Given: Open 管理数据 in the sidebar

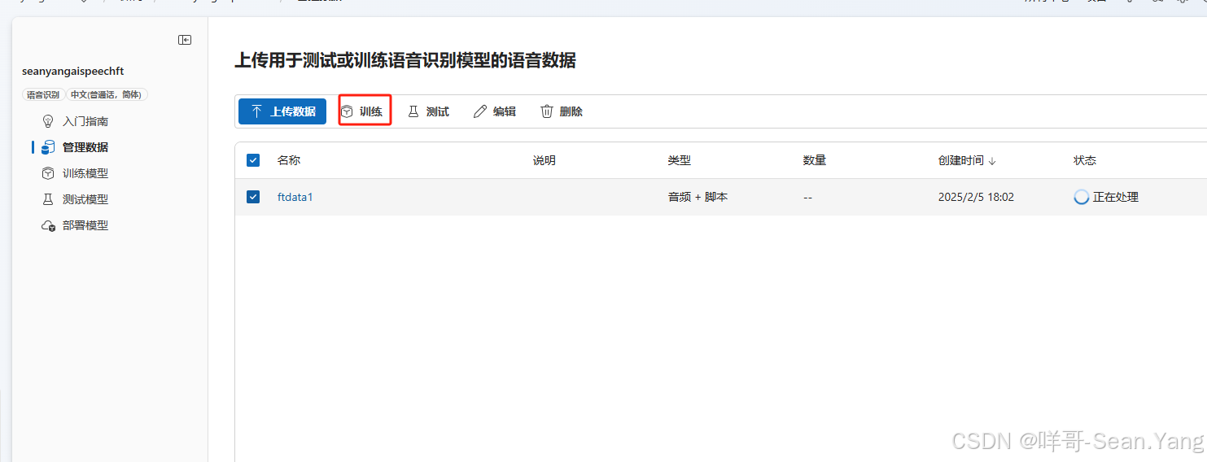Looking at the screenshot, I should pyautogui.click(x=85, y=147).
